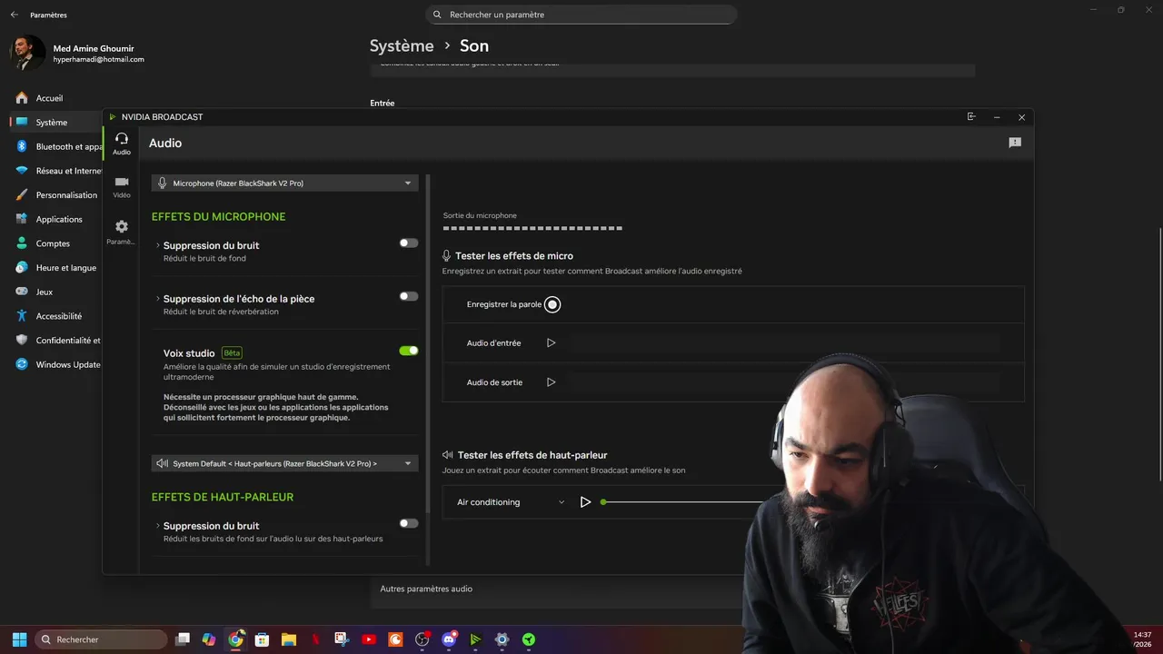Image resolution: width=1163 pixels, height=654 pixels.
Task: Open the Air conditioning sample dropdown
Action: (x=511, y=502)
